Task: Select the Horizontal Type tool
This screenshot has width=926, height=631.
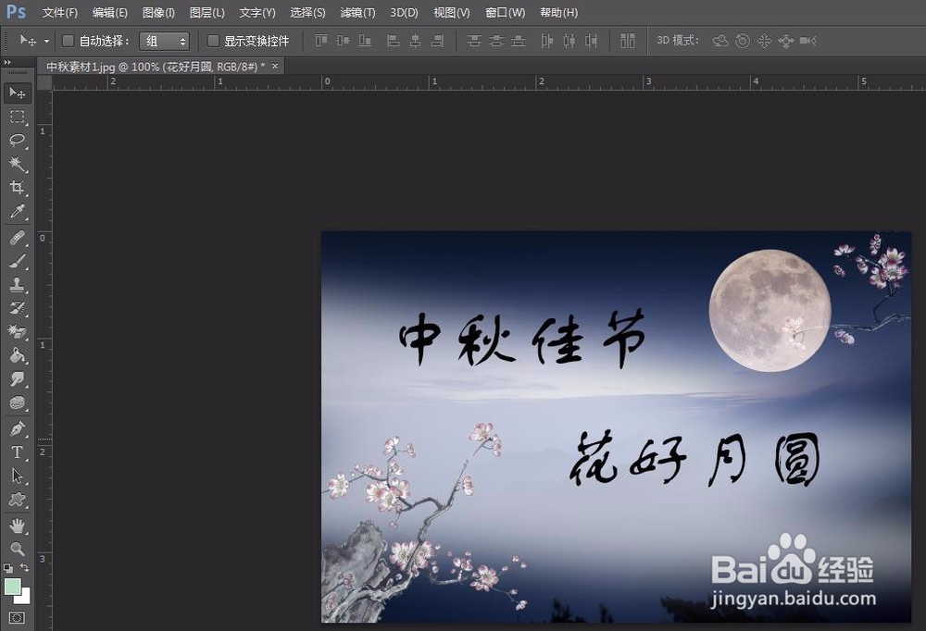Action: (17, 451)
